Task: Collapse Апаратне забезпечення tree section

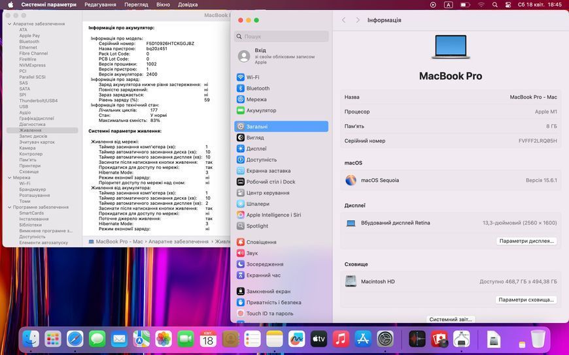Action: [x=9, y=24]
